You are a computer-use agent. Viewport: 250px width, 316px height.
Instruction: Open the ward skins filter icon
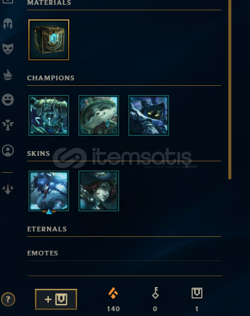click(8, 125)
